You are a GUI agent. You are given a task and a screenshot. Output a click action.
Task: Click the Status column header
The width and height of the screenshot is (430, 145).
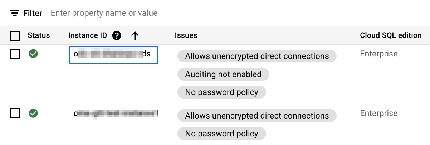[39, 35]
